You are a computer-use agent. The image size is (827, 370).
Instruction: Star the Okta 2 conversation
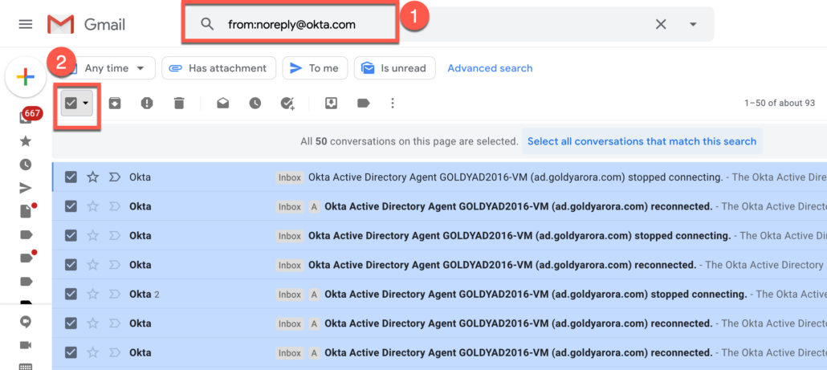coord(93,294)
